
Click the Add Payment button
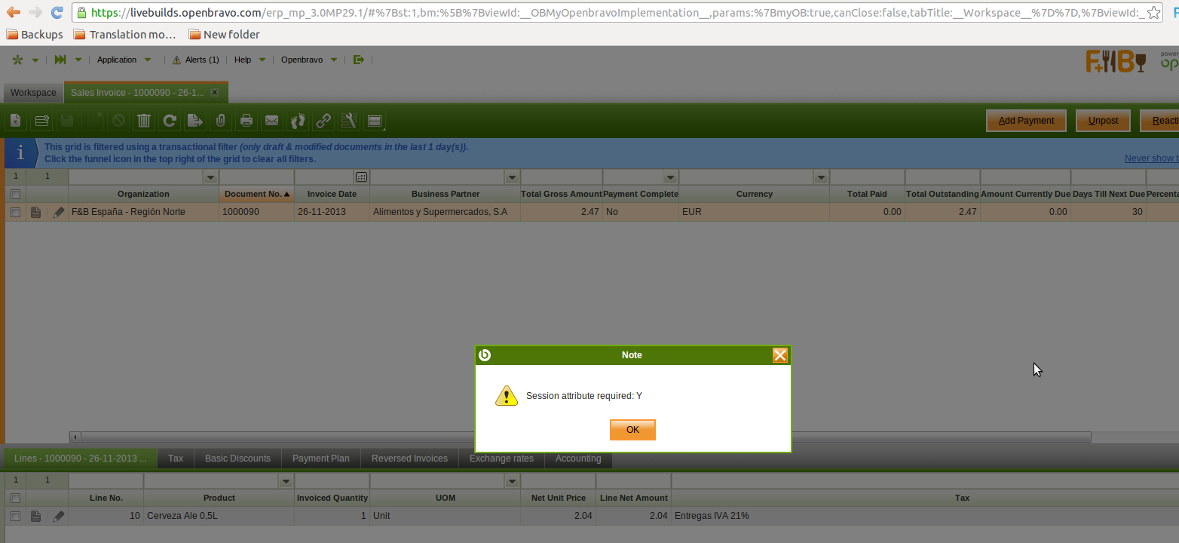[x=1026, y=121]
